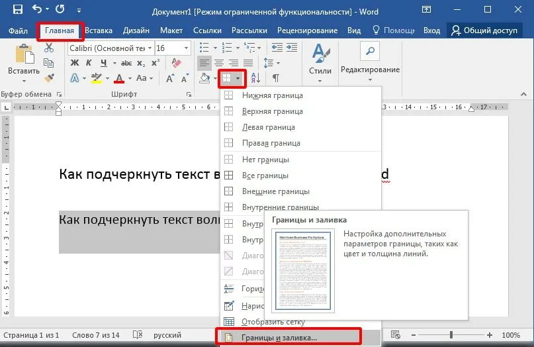Choose Верхняя граница from menu
The width and height of the screenshot is (534, 347).
pyautogui.click(x=300, y=111)
